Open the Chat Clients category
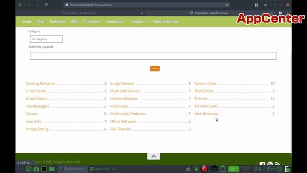This screenshot has height=173, width=307. [36, 91]
